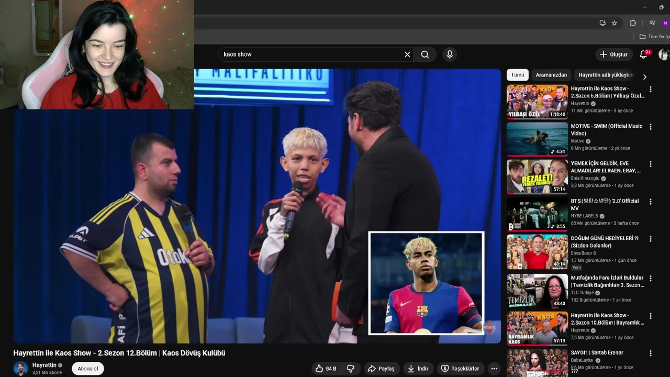Click Enis Kirazoglu channel name
The image size is (670, 377).
pos(585,179)
